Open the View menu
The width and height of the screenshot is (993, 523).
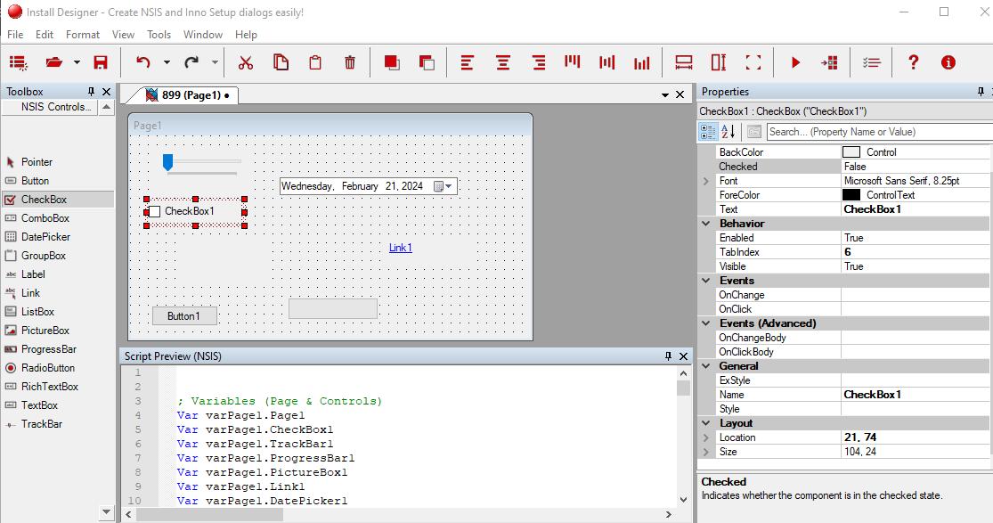click(123, 34)
